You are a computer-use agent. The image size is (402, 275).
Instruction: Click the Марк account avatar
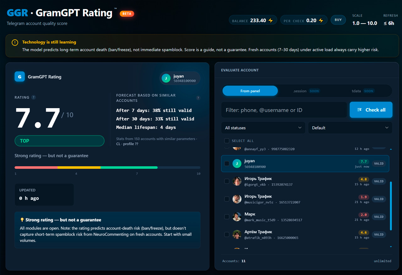(237, 217)
